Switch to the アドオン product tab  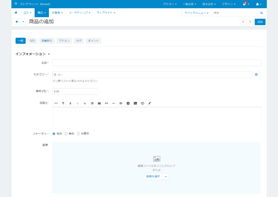coord(64,41)
